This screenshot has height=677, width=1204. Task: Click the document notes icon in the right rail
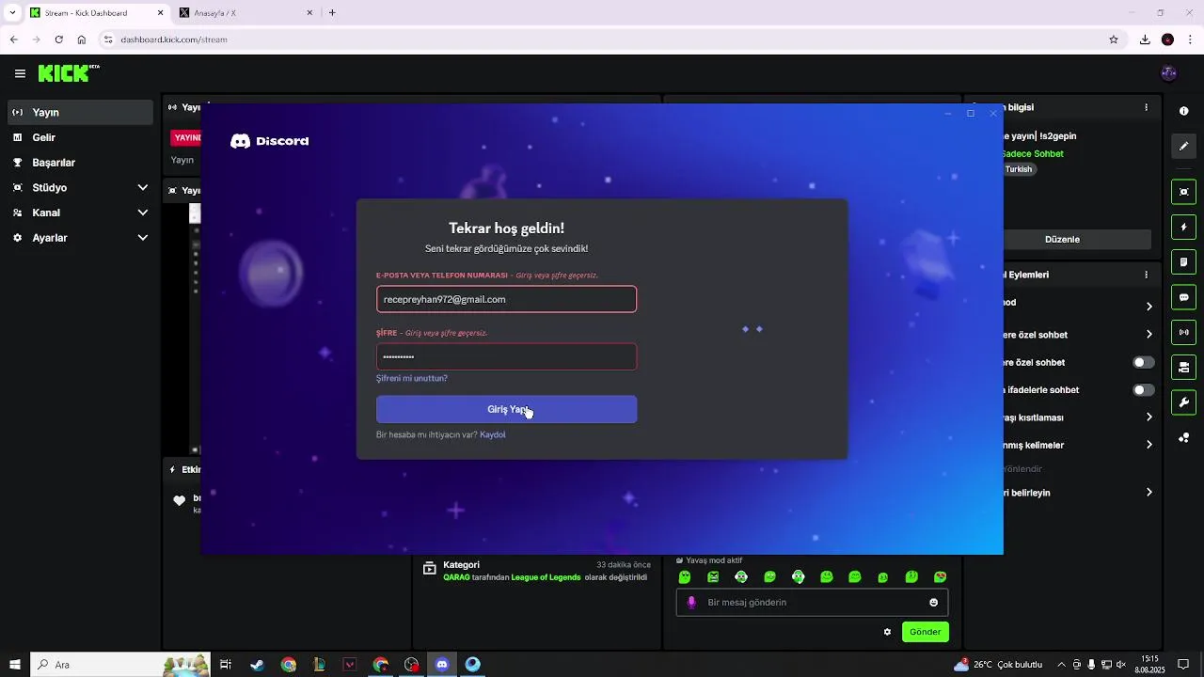[x=1183, y=261]
